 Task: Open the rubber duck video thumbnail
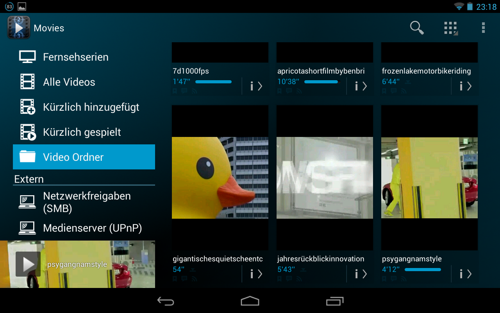(220, 178)
